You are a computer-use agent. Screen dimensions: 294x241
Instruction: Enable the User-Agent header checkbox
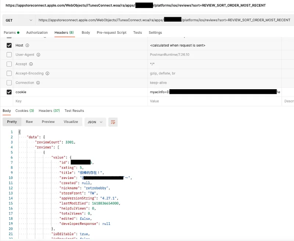(x=9, y=55)
